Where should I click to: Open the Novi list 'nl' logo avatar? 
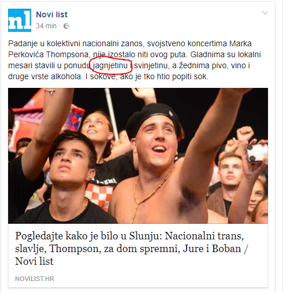pyautogui.click(x=20, y=20)
